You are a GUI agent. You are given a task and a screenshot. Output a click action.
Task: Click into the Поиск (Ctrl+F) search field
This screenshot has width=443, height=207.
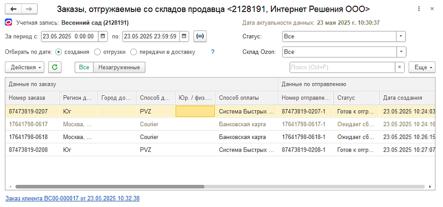(342, 68)
